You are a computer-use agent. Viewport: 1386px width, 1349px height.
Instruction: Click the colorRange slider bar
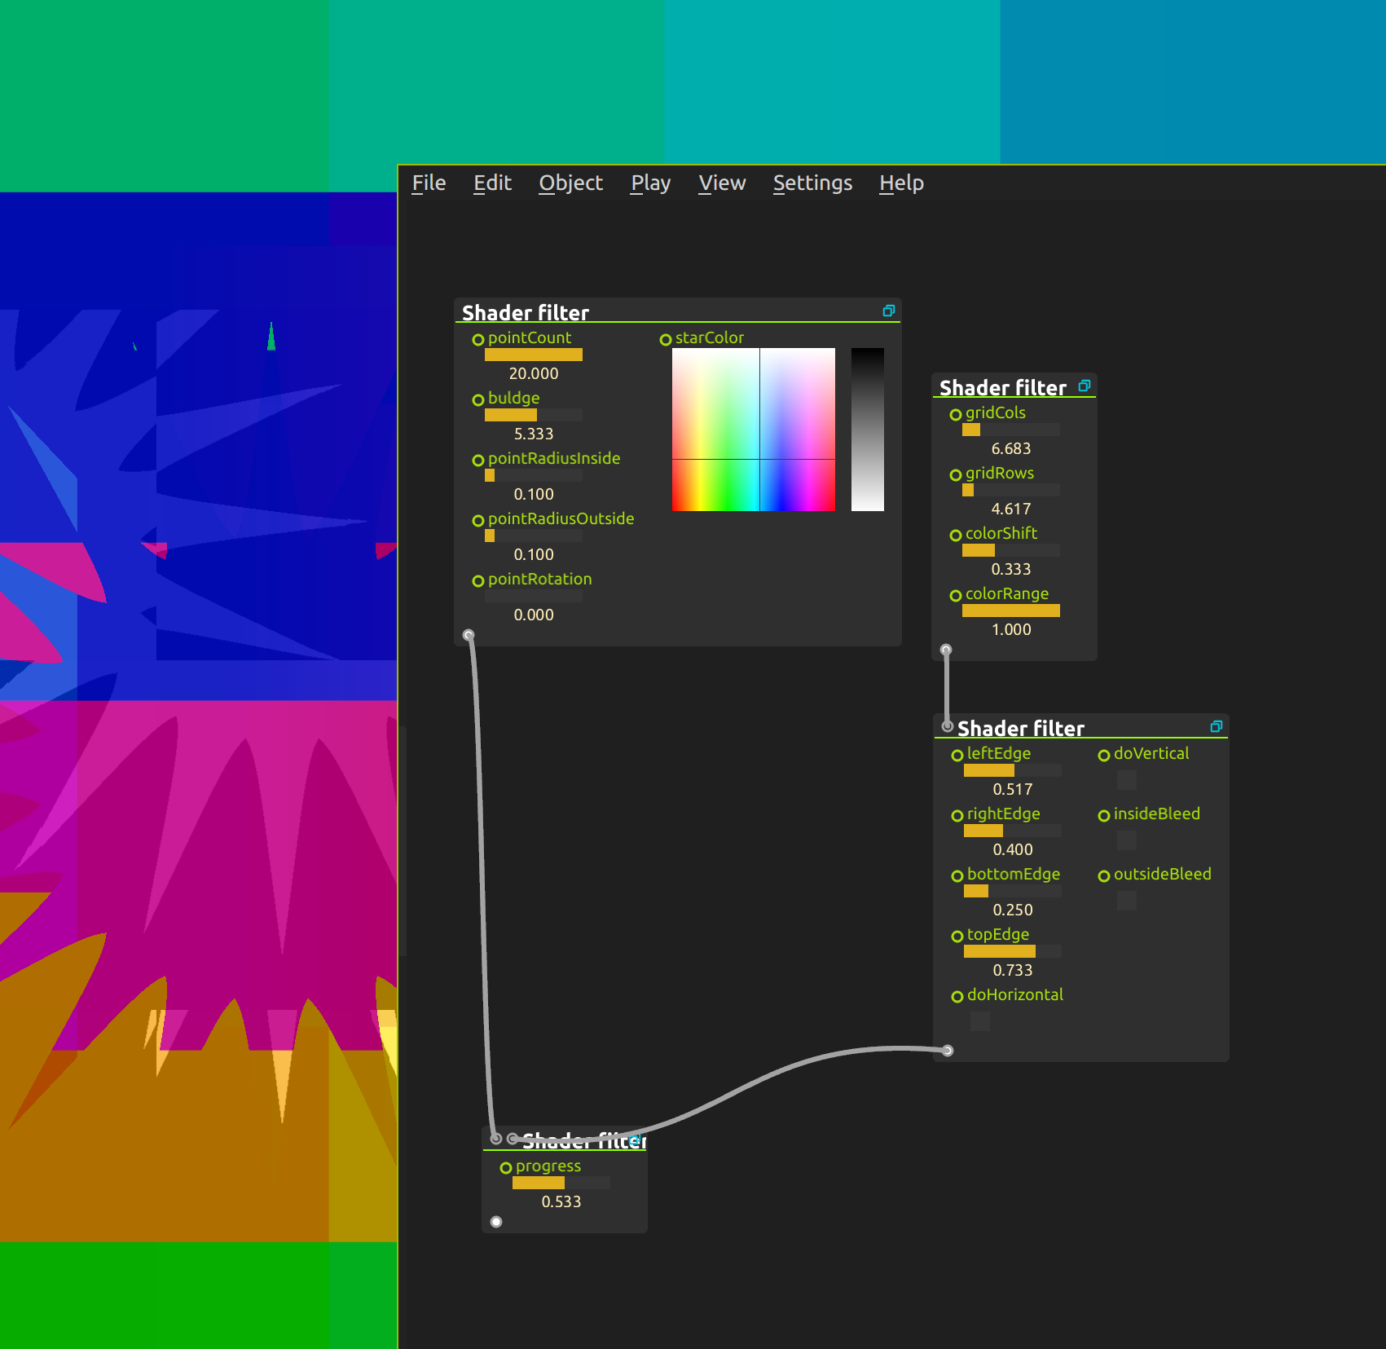coord(1010,611)
